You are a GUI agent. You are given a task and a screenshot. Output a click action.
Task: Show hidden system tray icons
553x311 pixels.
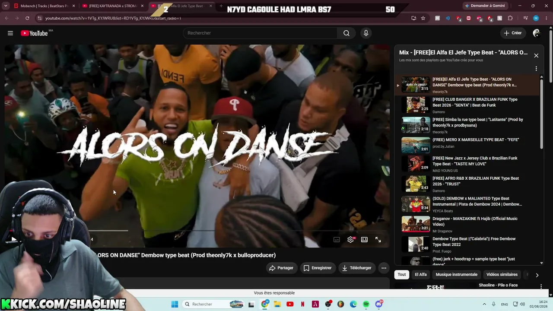tap(484, 304)
